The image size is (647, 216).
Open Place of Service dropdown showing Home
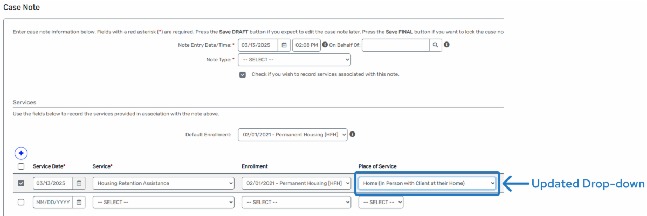pos(426,183)
